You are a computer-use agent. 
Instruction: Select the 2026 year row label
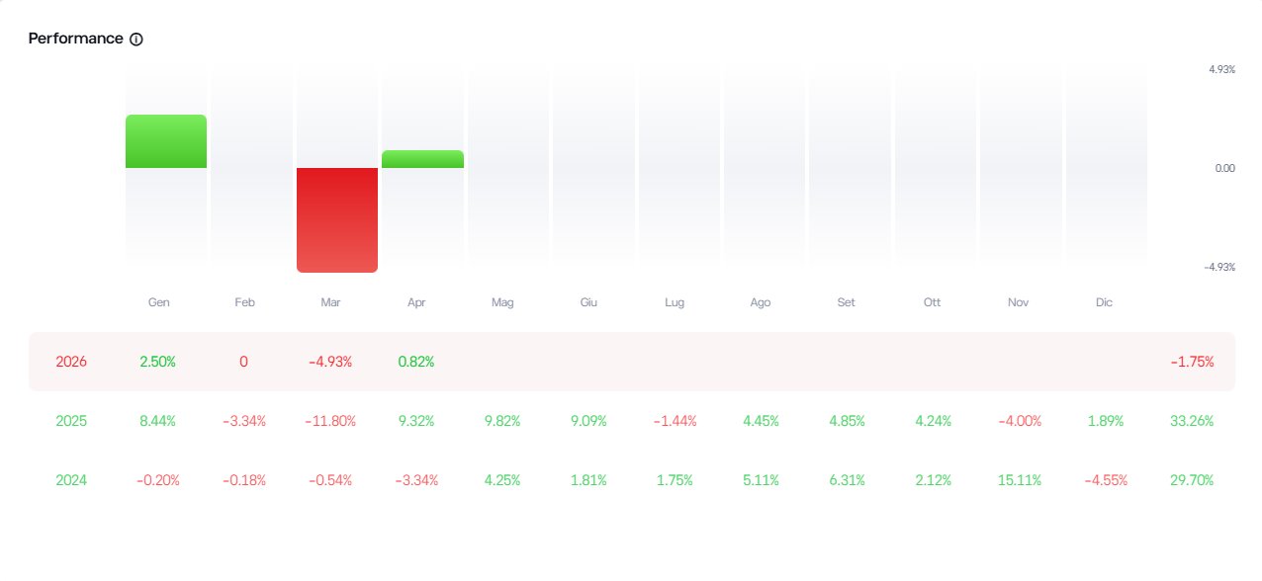pos(71,362)
